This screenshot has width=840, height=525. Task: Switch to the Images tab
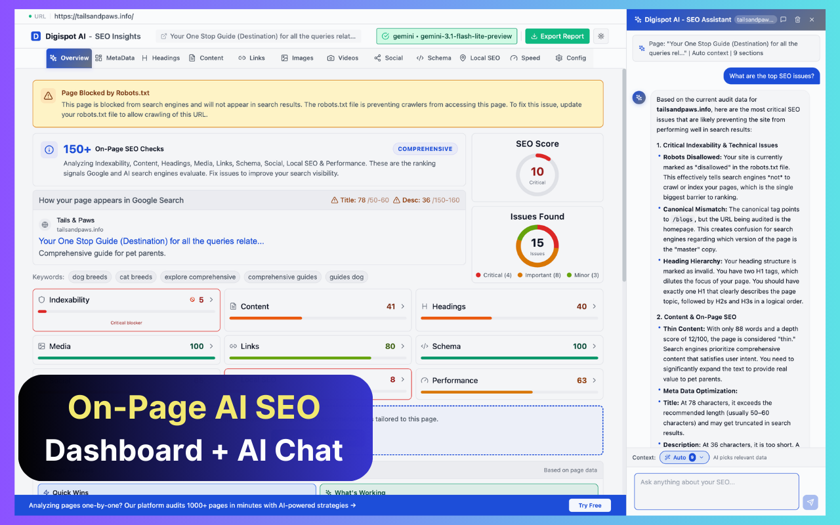pyautogui.click(x=297, y=58)
